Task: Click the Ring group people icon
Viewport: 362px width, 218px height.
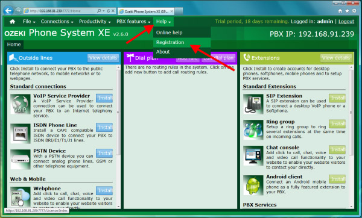Action: (x=253, y=130)
